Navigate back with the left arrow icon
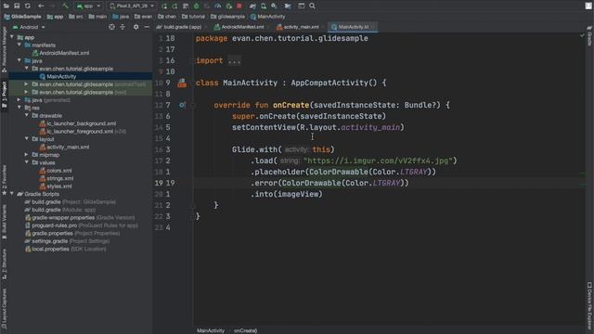 pyautogui.click(x=41, y=6)
